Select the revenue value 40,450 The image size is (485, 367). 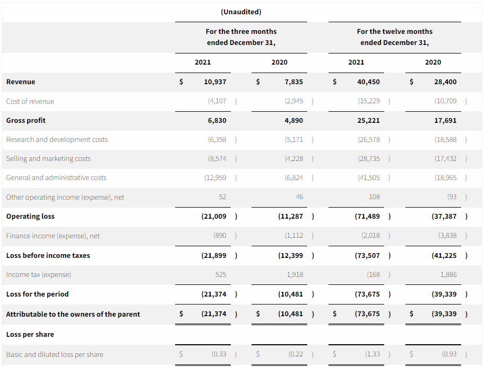[x=369, y=82]
